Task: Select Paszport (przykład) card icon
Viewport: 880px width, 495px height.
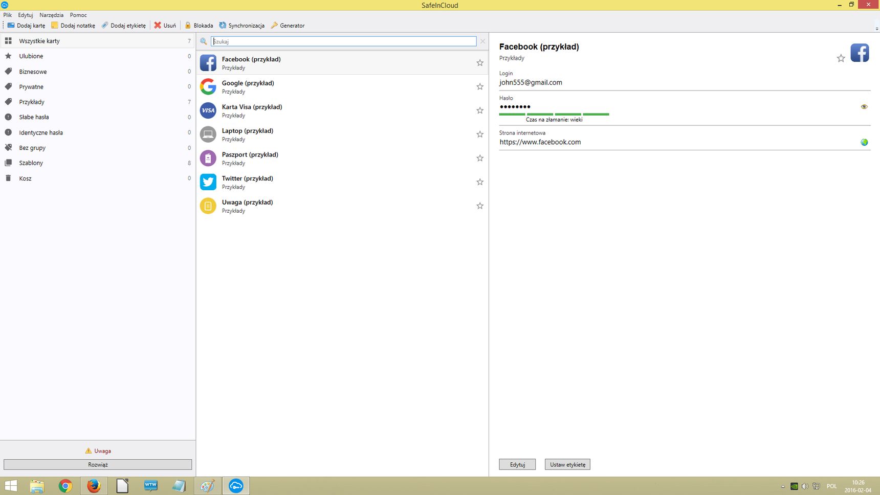Action: pyautogui.click(x=208, y=158)
